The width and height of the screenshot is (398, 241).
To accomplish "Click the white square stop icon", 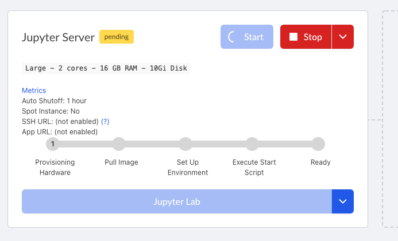I will (x=293, y=37).
